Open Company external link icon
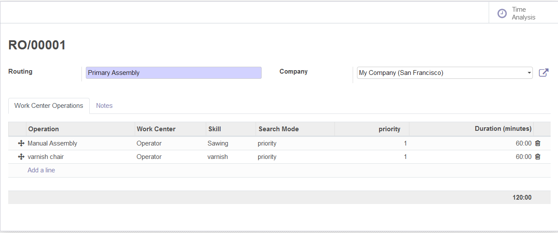Image resolution: width=558 pixels, height=233 pixels. coord(543,73)
